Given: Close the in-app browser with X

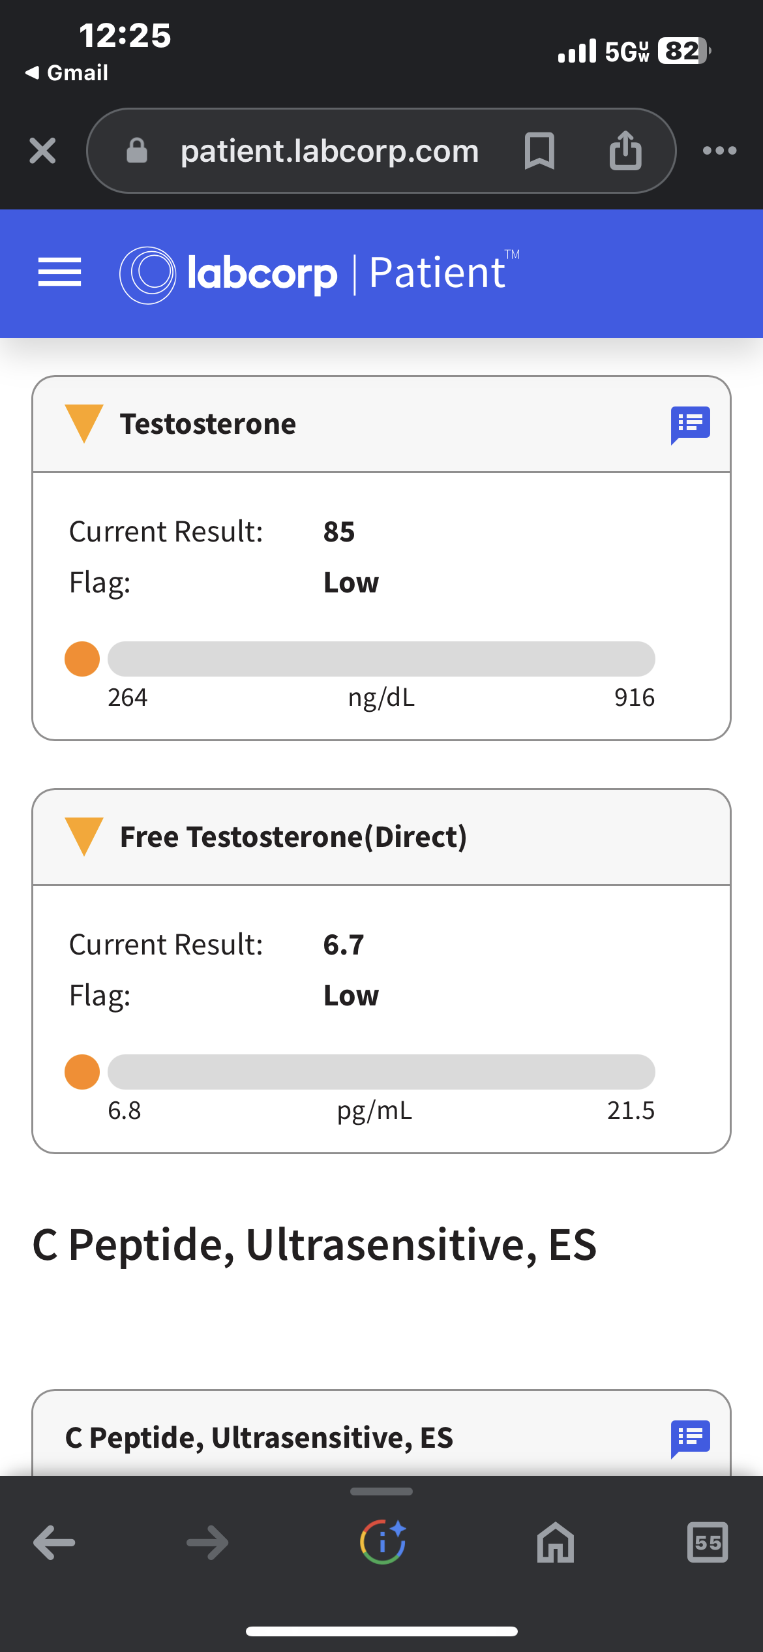Looking at the screenshot, I should tap(42, 151).
